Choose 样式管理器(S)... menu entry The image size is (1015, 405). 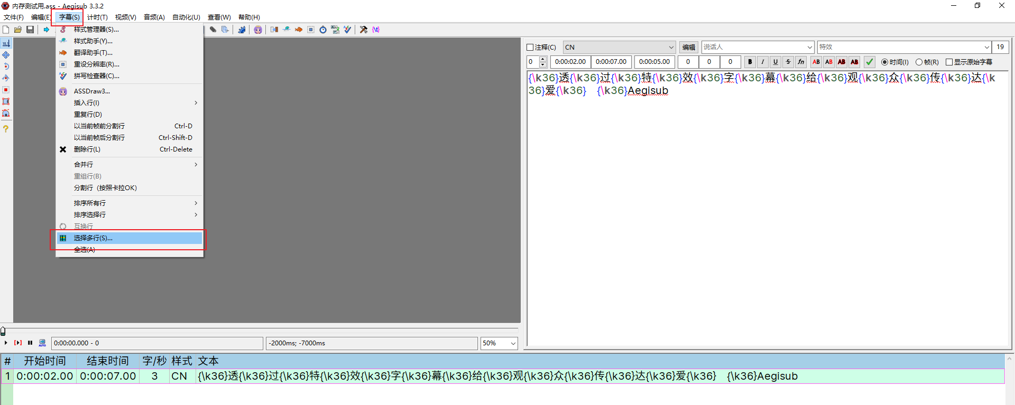(129, 30)
